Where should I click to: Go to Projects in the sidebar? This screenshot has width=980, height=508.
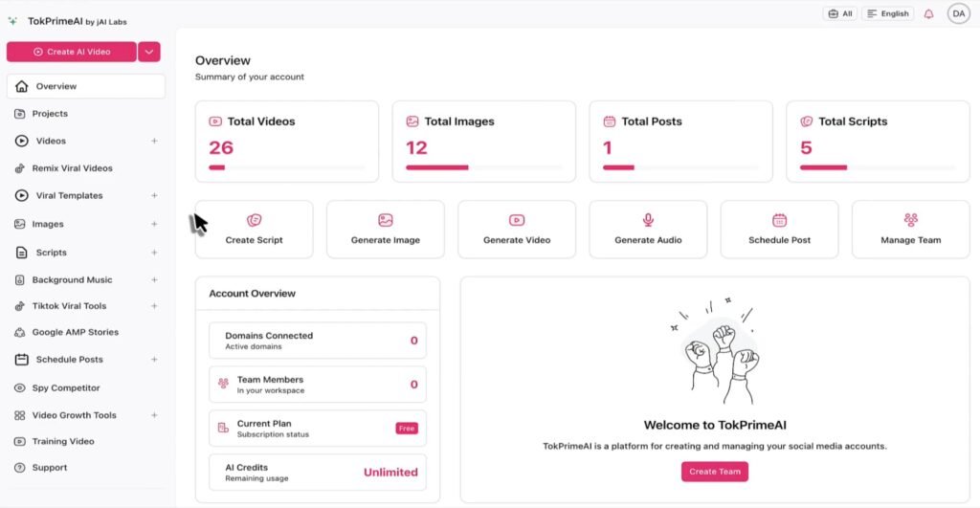pyautogui.click(x=50, y=114)
